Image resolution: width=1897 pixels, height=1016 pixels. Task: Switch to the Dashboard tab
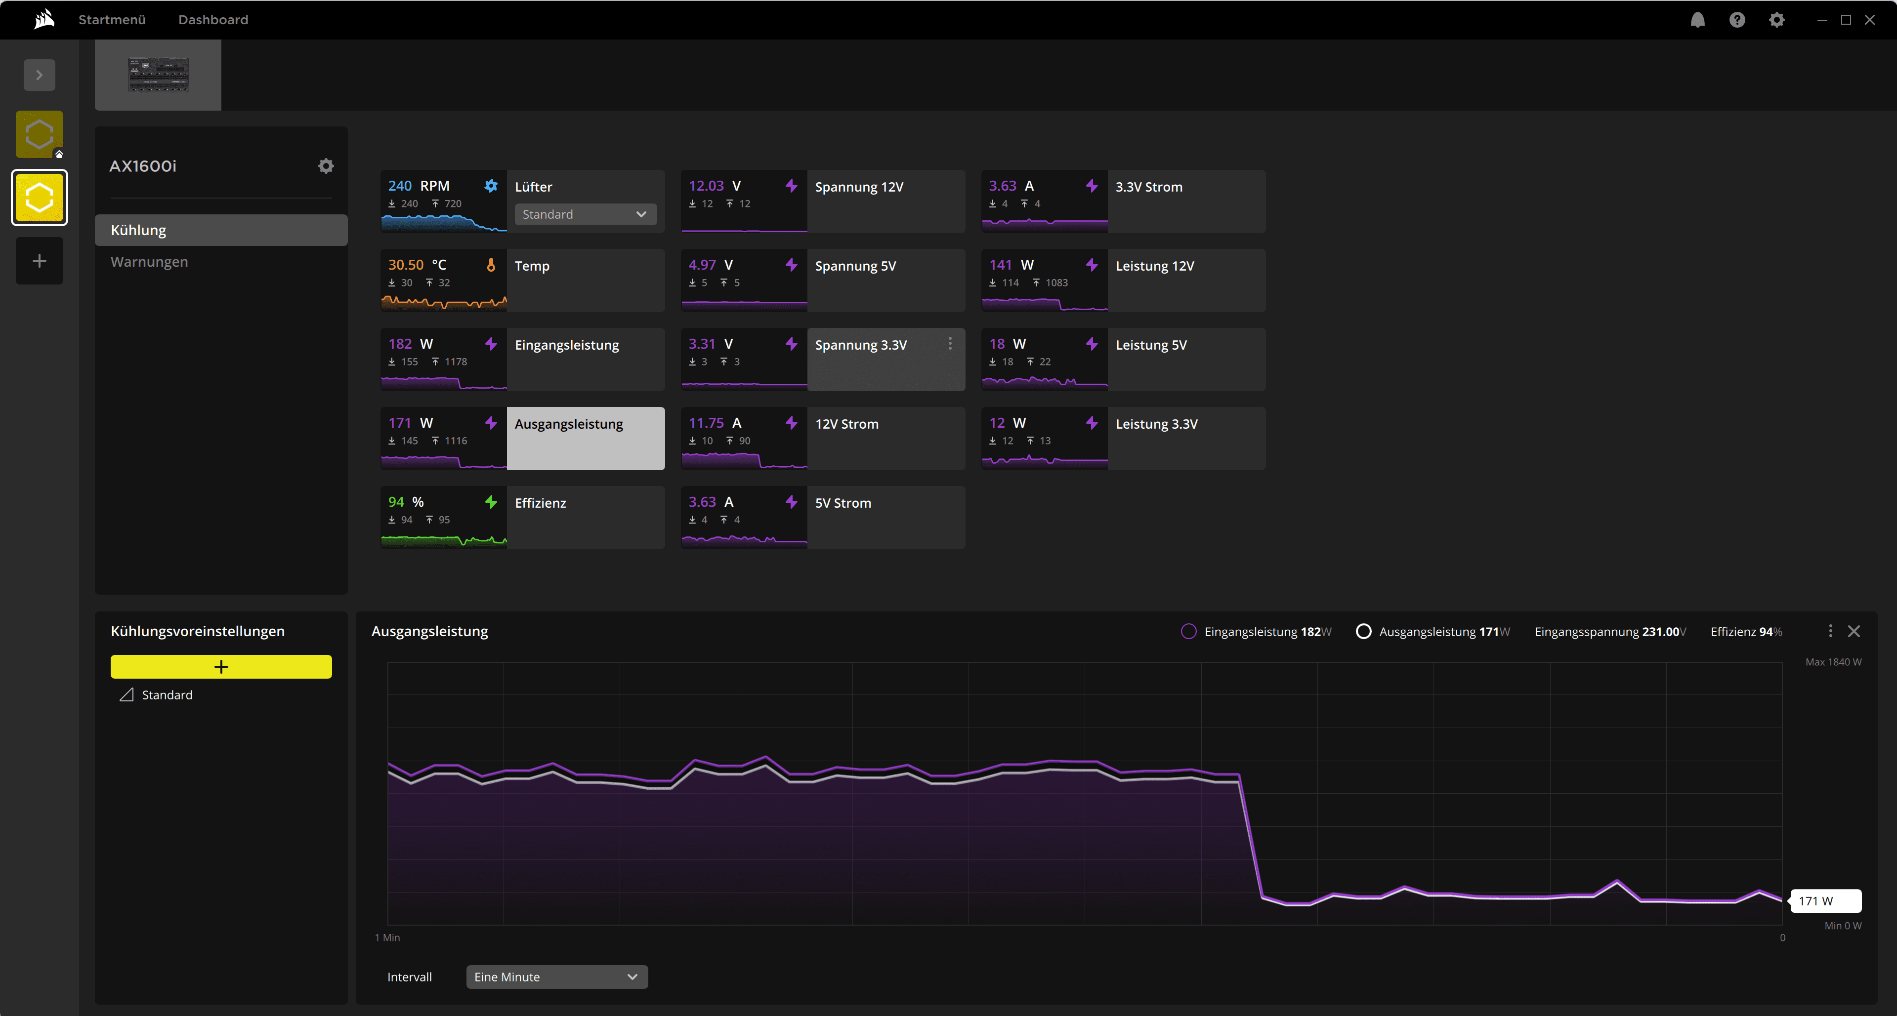(213, 20)
